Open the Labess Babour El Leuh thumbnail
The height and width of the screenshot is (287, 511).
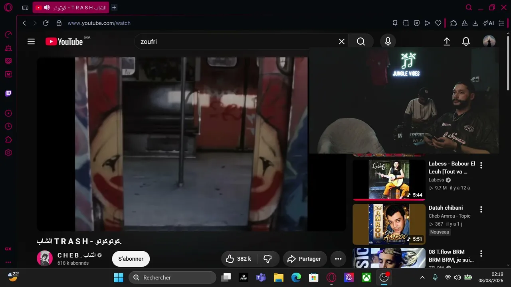[x=389, y=179]
